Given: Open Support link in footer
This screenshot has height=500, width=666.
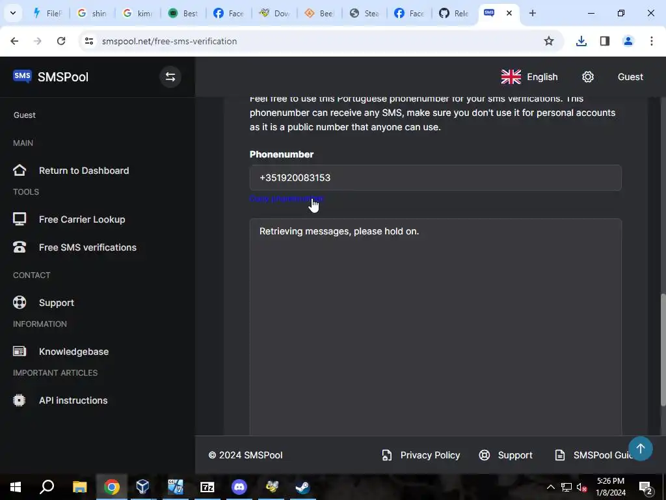Looking at the screenshot, I should (515, 455).
